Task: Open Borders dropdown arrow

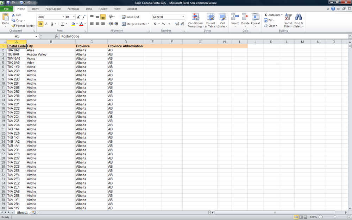Action: [x=66, y=24]
